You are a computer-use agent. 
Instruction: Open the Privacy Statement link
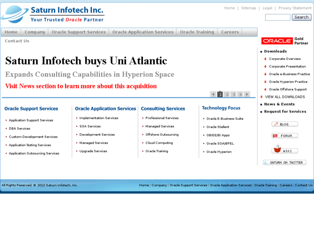click(295, 8)
